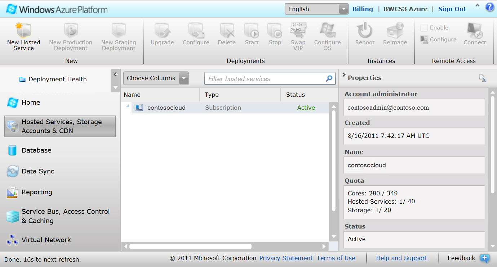The height and width of the screenshot is (267, 497).
Task: Select Hosted Services, Storage Accounts & CDN
Action: tap(60, 126)
